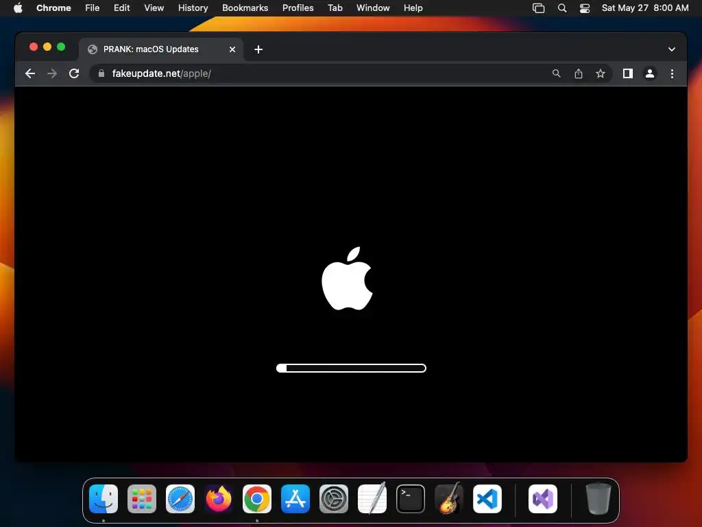
Task: Open Spotlight search in menu bar
Action: click(562, 8)
